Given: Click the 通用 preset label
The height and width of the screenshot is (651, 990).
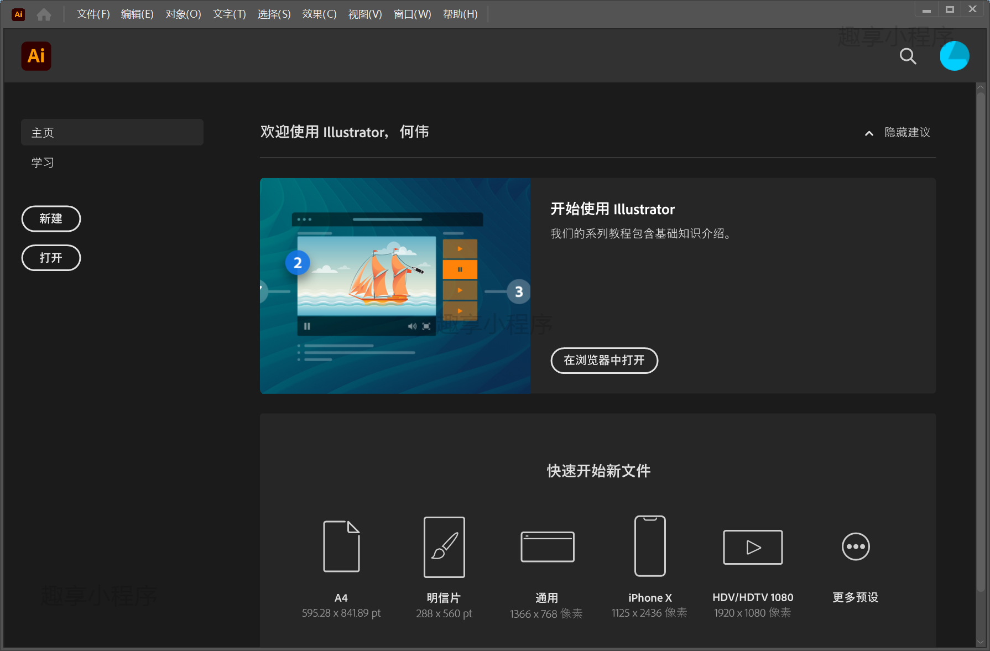Looking at the screenshot, I should 546,598.
